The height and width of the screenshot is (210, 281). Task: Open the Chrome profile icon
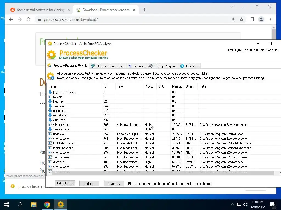click(261, 19)
